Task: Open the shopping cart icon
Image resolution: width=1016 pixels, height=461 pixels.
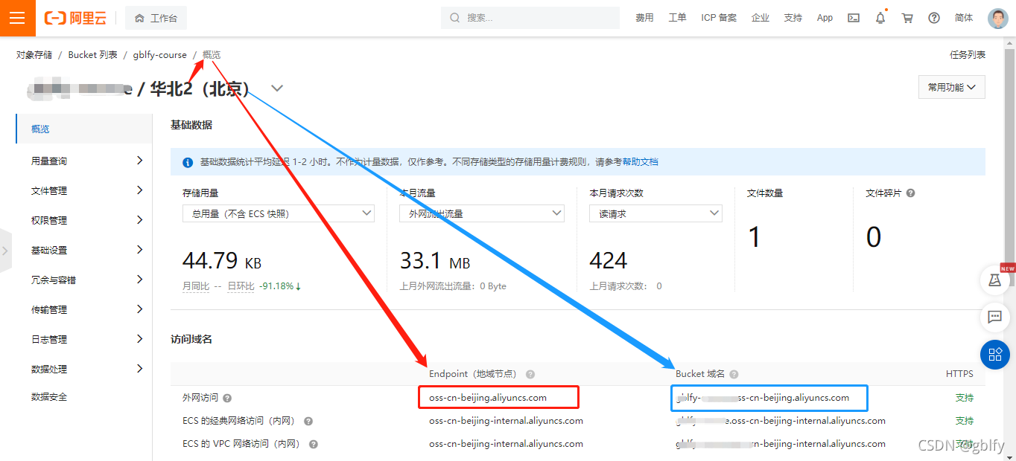Action: click(907, 17)
